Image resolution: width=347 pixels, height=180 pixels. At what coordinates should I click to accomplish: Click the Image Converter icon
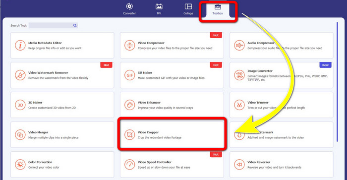(x=239, y=75)
